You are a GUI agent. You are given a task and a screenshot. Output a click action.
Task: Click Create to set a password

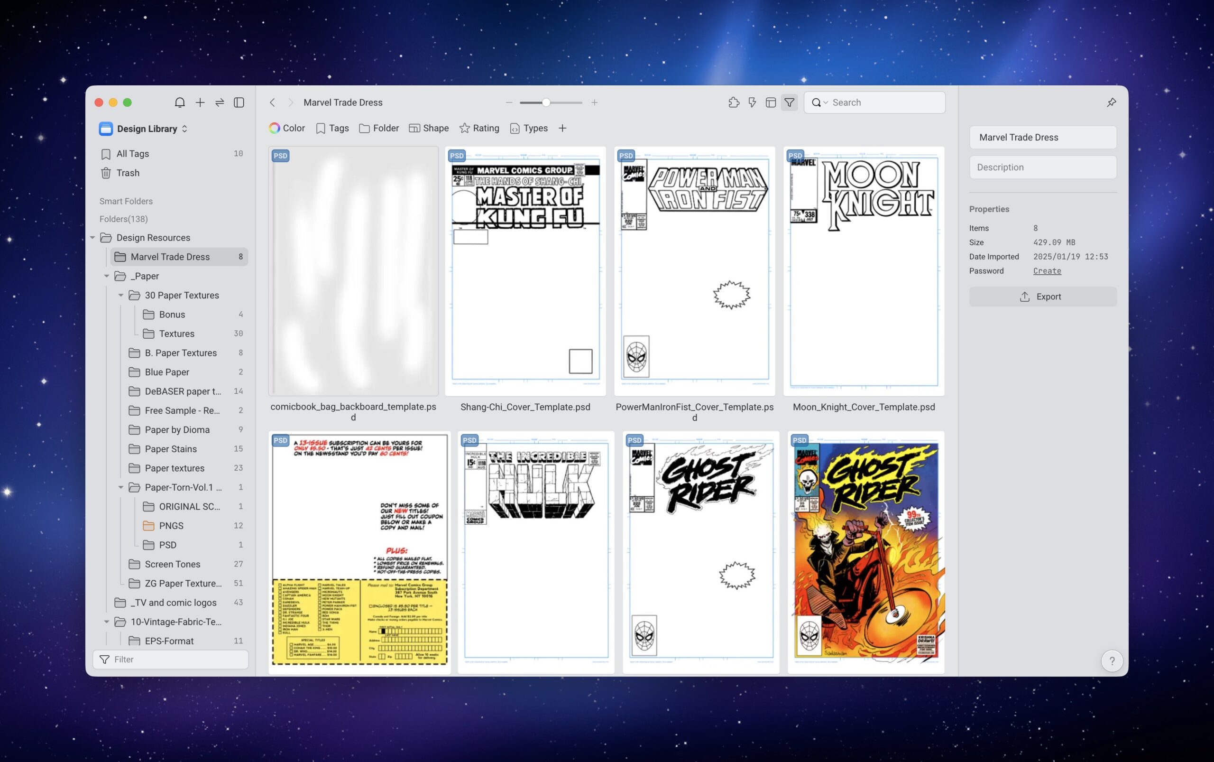(1046, 270)
